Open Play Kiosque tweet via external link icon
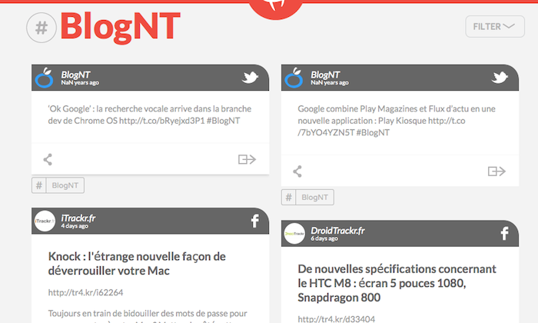538x323 pixels. click(496, 171)
